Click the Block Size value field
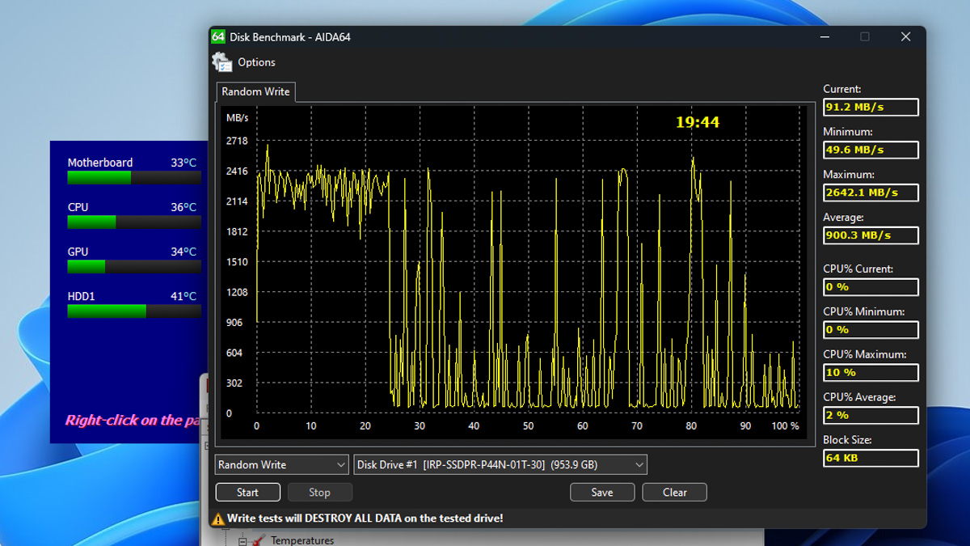Viewport: 970px width, 546px height. (x=871, y=458)
